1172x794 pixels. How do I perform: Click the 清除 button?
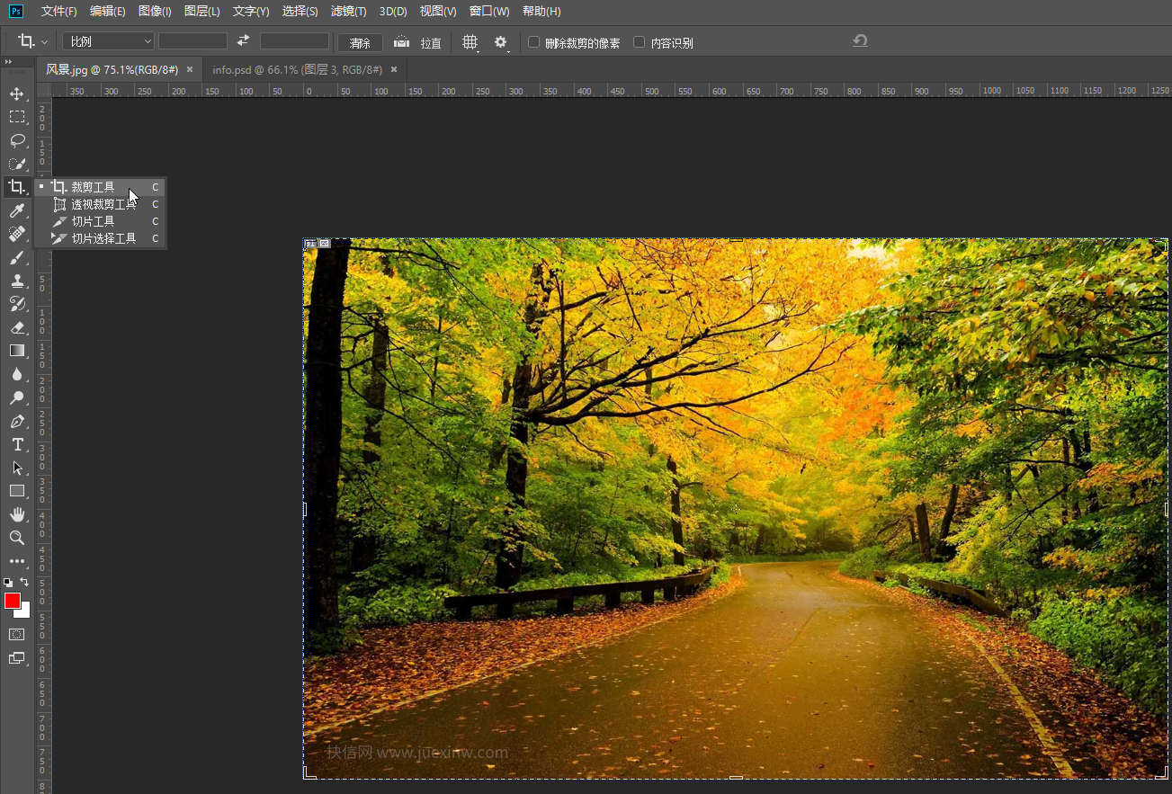[360, 42]
